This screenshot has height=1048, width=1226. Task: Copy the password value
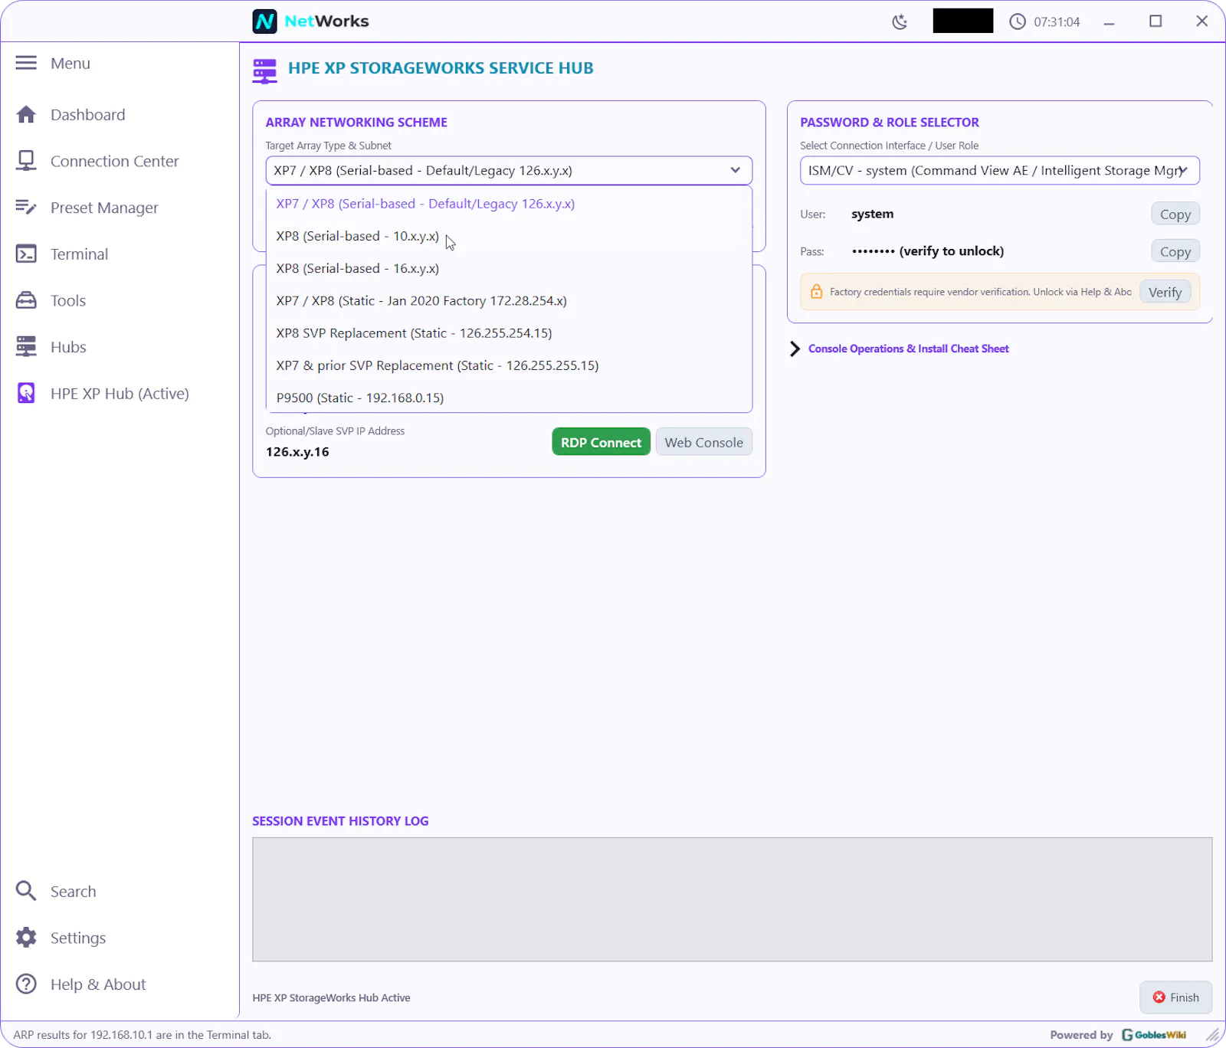(1175, 251)
